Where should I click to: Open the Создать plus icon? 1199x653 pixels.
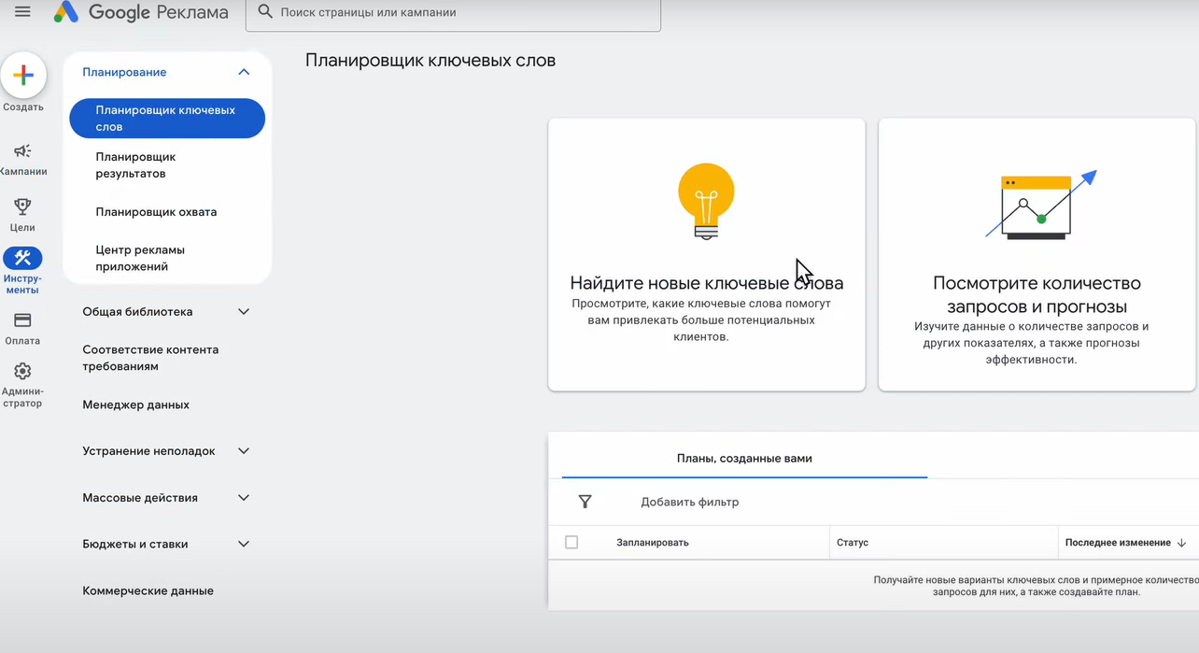click(x=21, y=75)
